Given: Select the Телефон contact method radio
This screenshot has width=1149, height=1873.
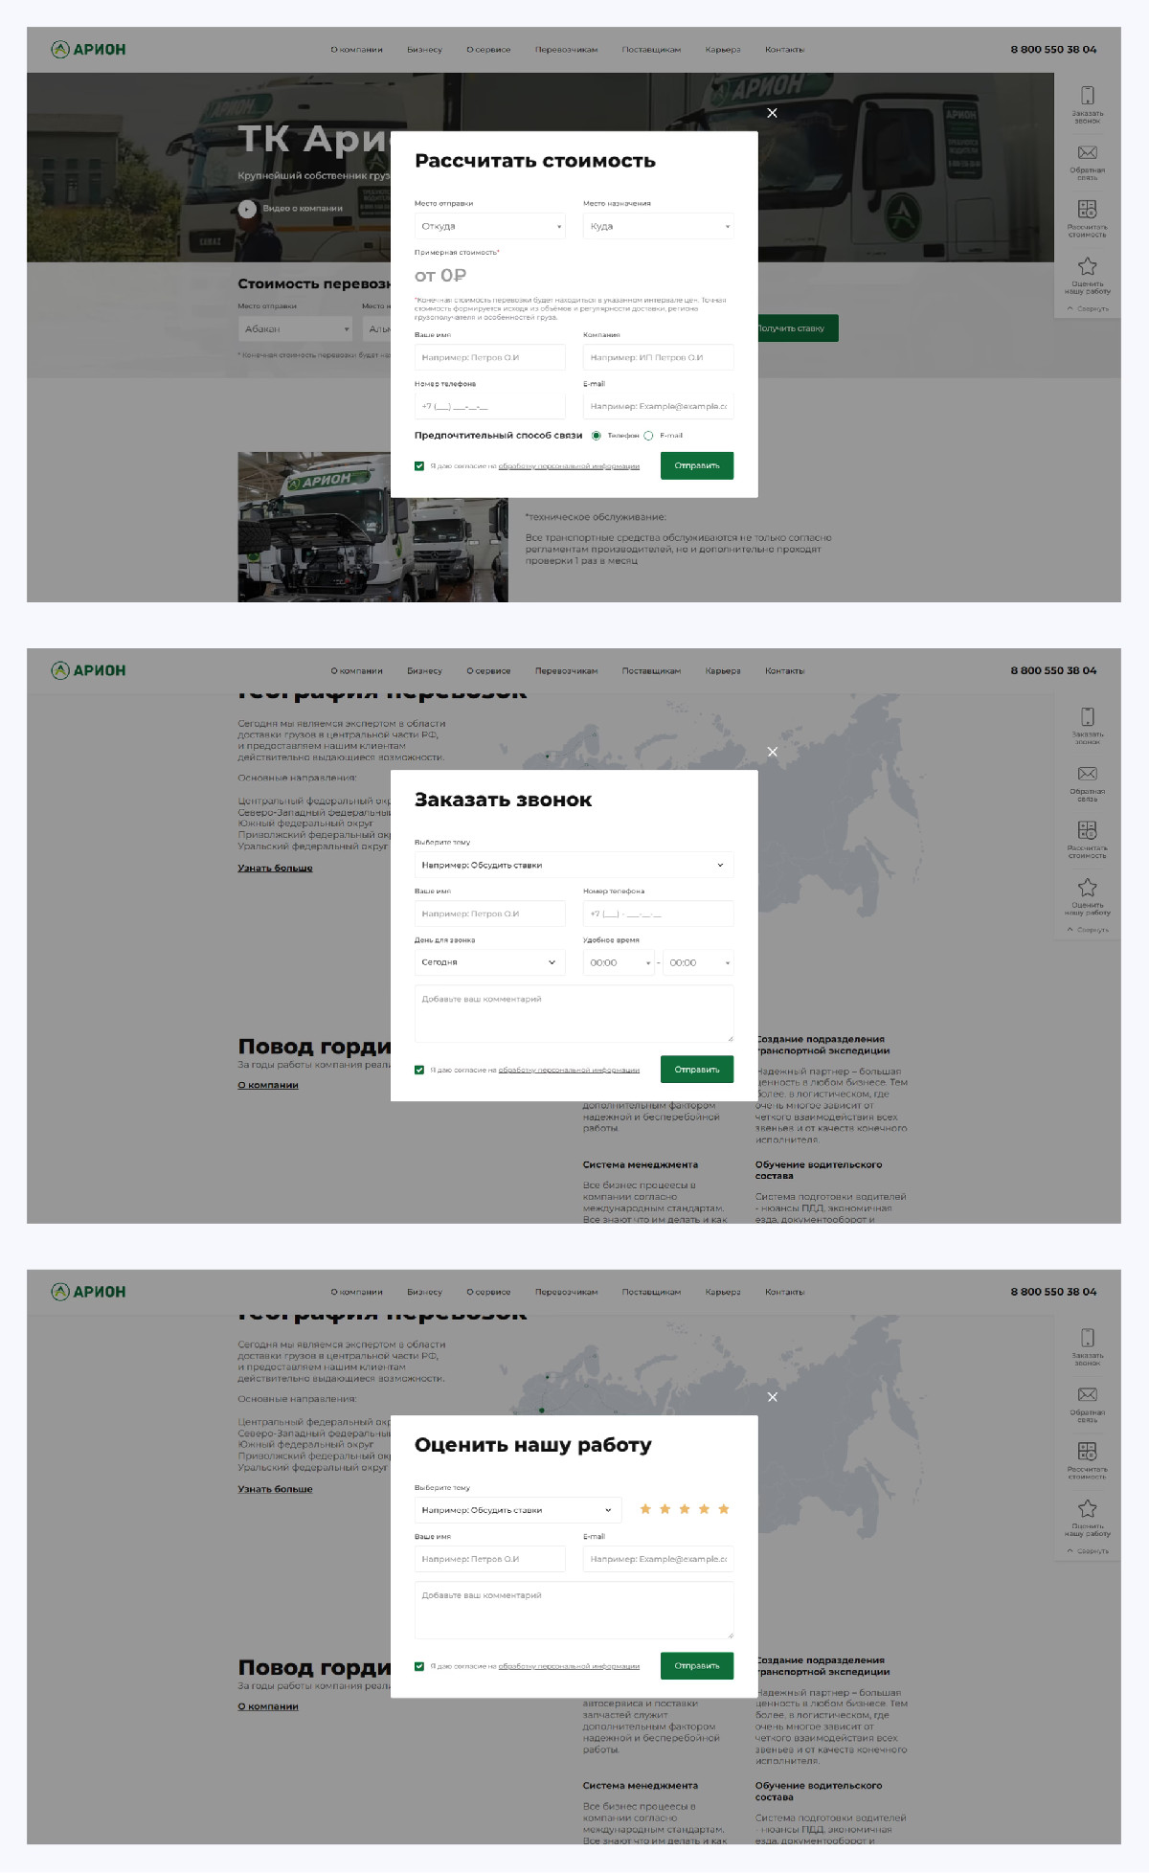Looking at the screenshot, I should (597, 436).
